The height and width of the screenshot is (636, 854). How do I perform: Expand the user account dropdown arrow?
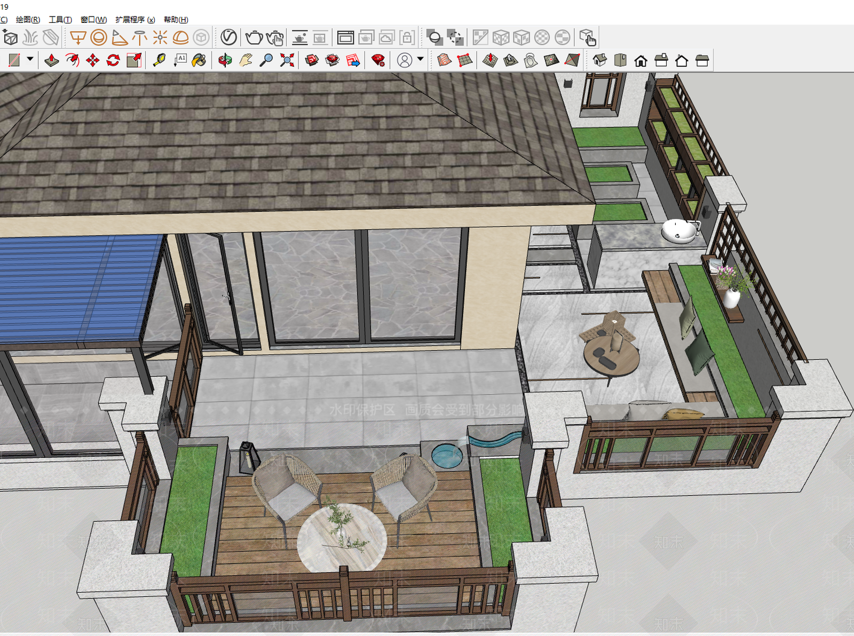click(x=421, y=60)
